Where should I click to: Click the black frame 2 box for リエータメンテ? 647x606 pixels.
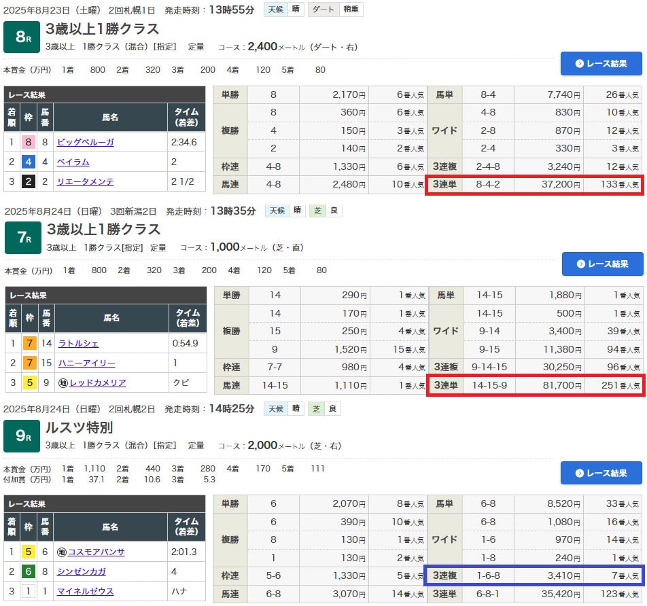(x=28, y=182)
